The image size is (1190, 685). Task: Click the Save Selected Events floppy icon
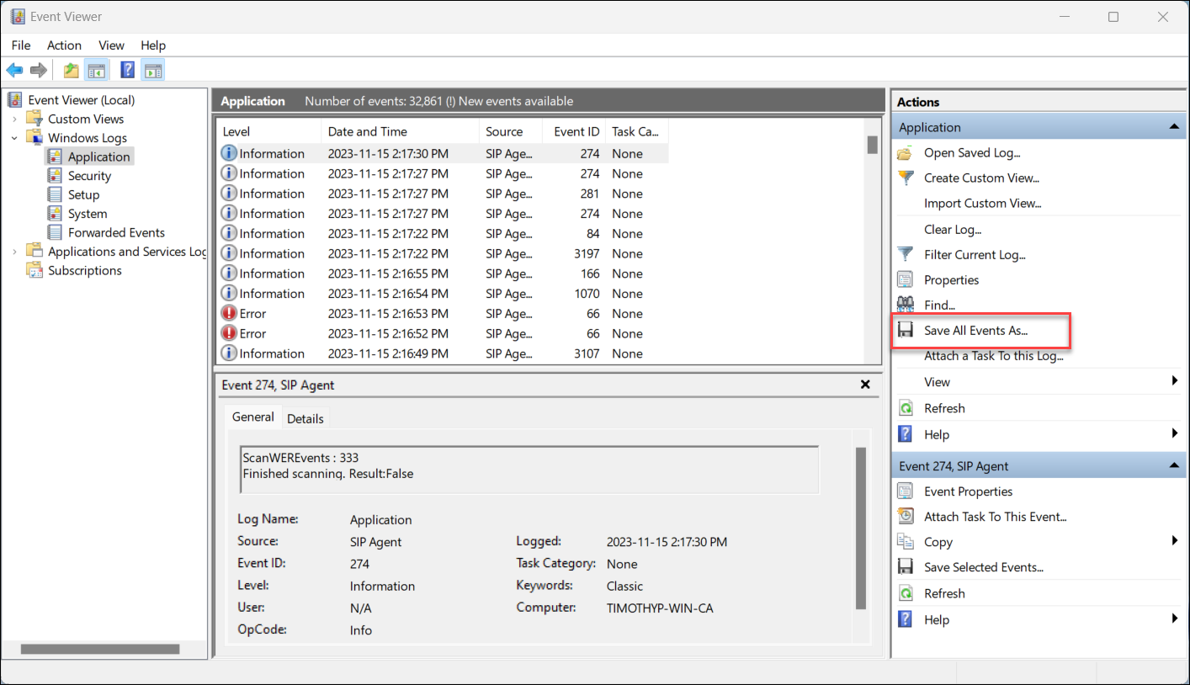click(906, 567)
